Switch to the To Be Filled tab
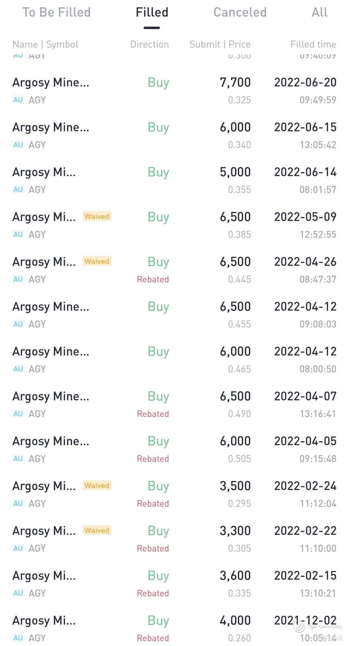 tap(56, 13)
